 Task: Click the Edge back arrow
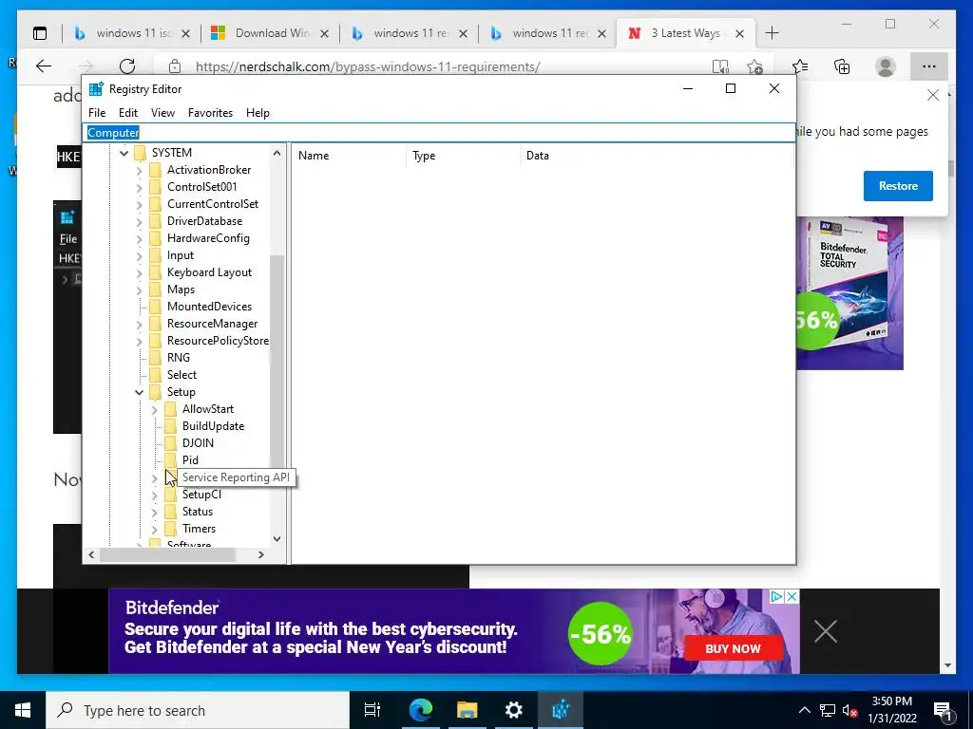(x=43, y=66)
